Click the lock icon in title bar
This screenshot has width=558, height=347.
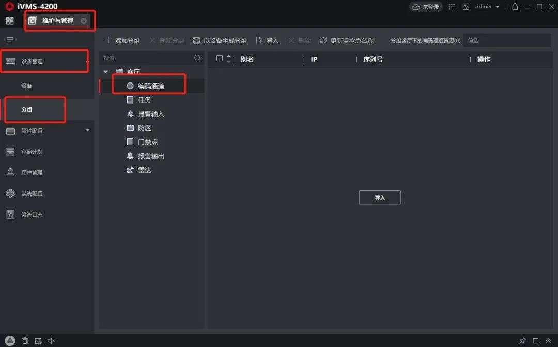pyautogui.click(x=515, y=7)
